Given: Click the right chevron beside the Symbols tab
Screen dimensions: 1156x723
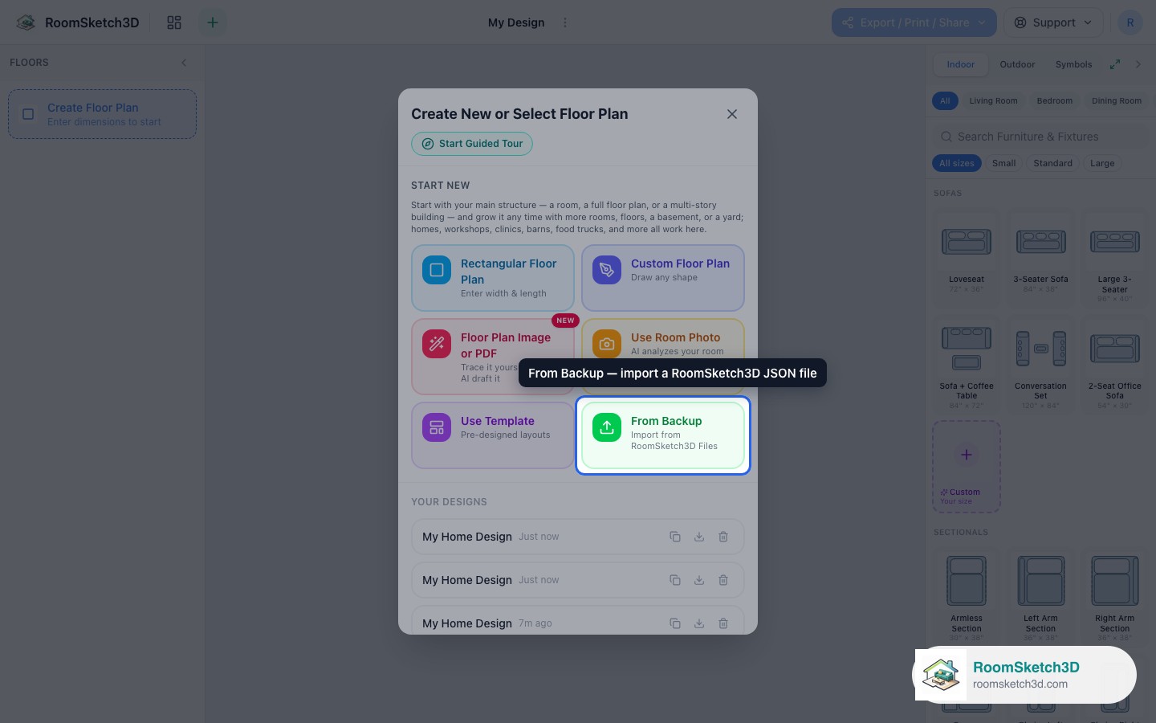Looking at the screenshot, I should click(x=1138, y=64).
